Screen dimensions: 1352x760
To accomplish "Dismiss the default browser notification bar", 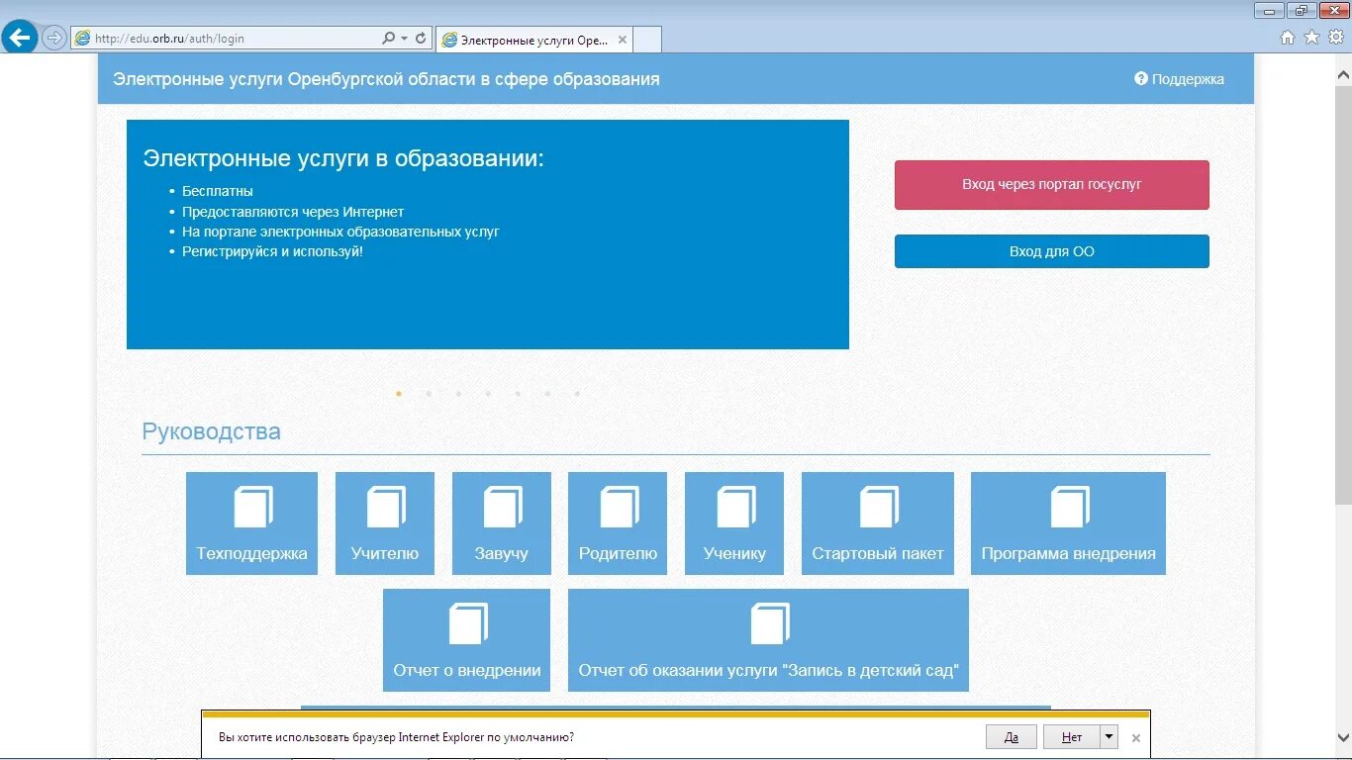I will click(1136, 738).
